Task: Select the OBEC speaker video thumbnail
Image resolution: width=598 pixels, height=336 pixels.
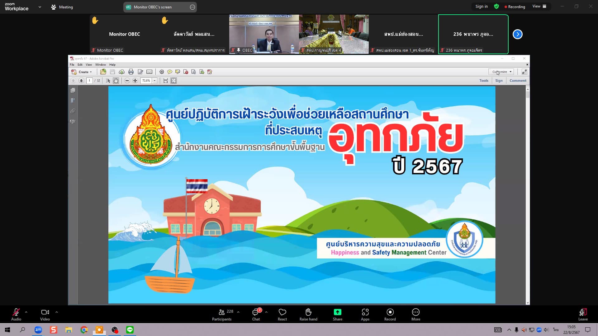Action: pos(264,34)
